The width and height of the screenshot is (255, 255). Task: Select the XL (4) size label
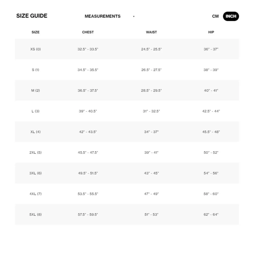click(x=35, y=132)
